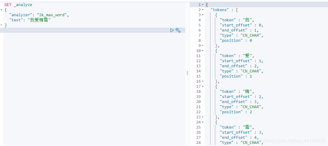Click "type" CN_CHAR on line 7

coord(241,35)
